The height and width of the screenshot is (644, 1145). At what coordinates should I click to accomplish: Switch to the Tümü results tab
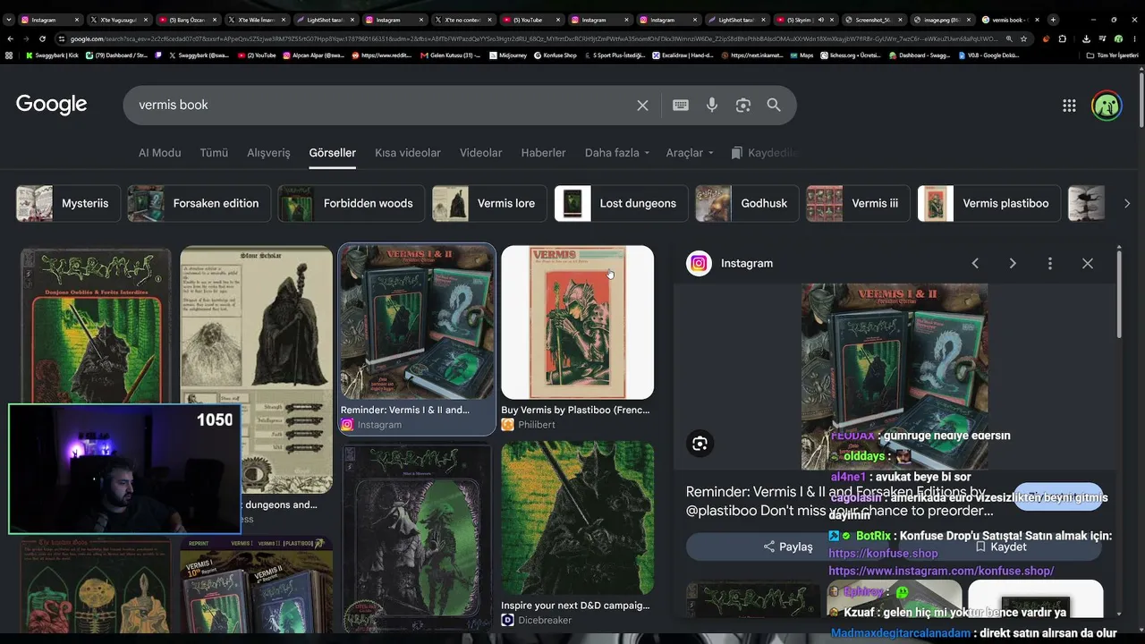coord(214,153)
